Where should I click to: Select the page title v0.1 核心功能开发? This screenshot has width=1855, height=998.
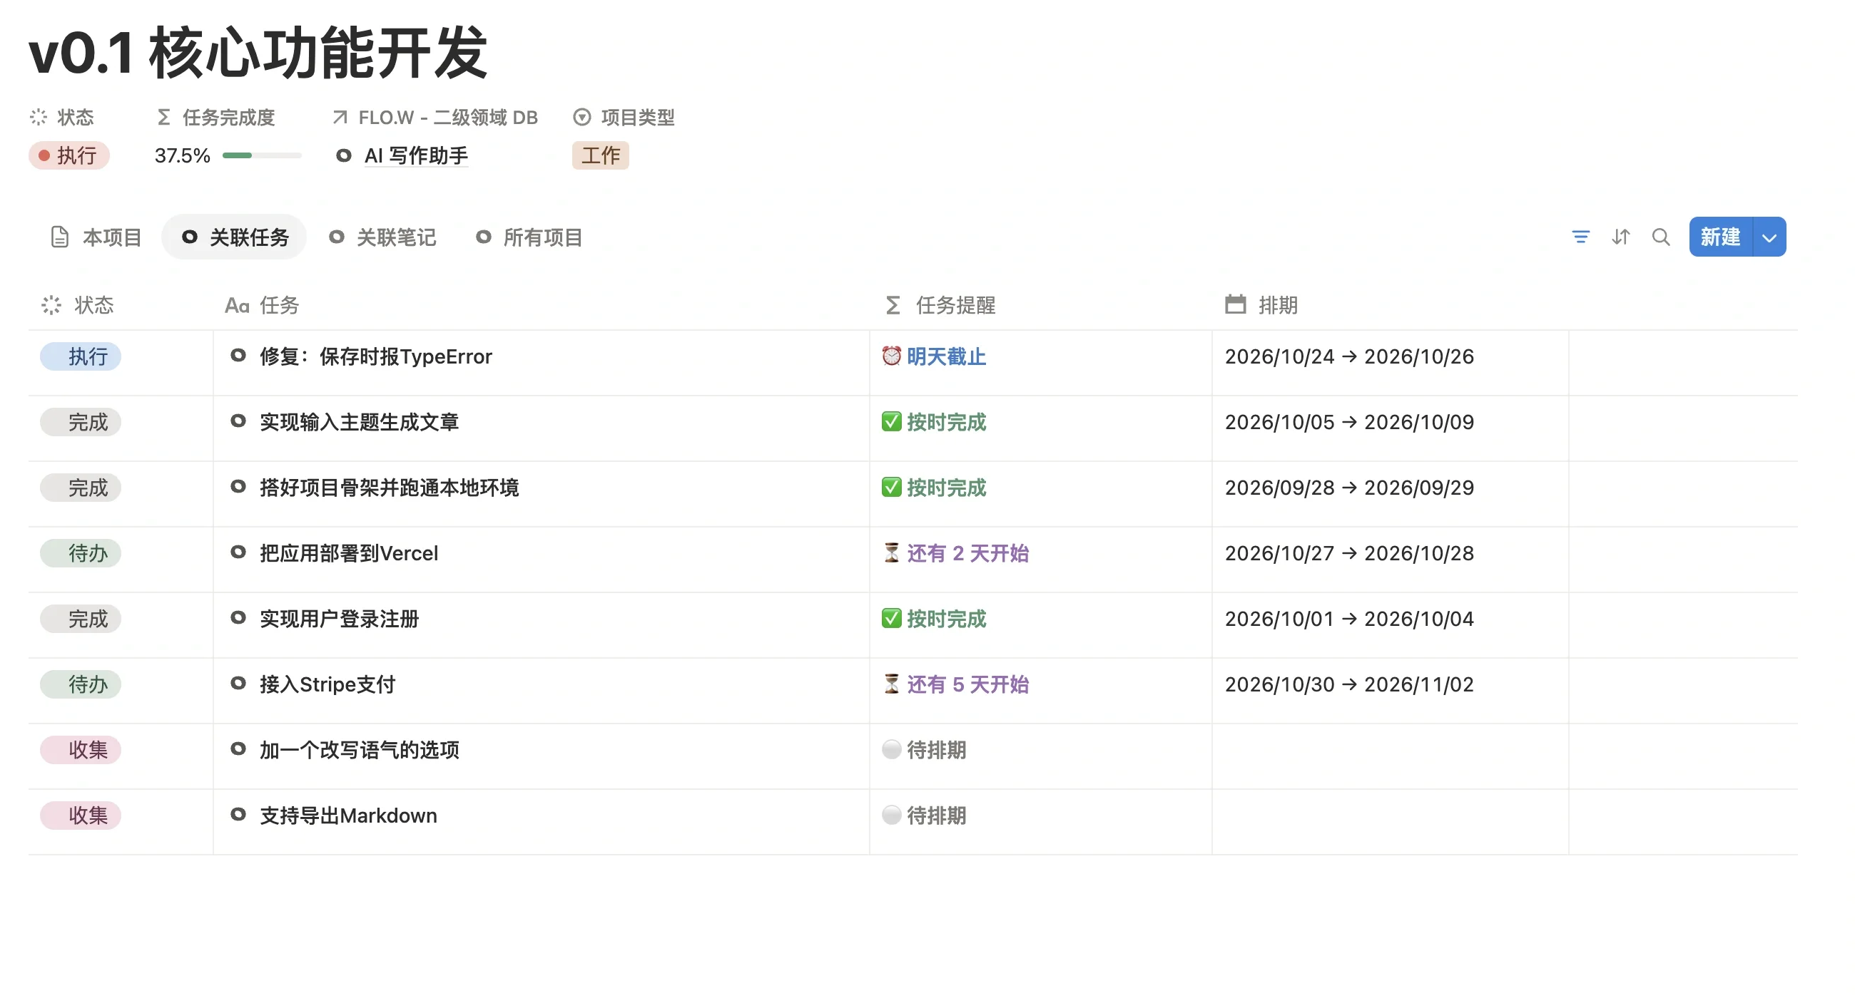click(x=258, y=53)
